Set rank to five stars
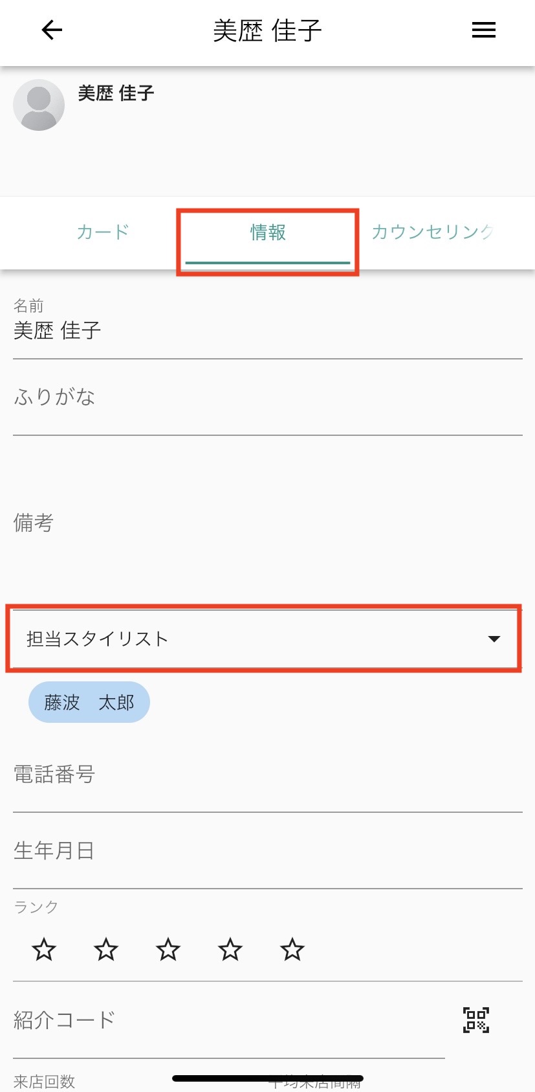This screenshot has height=1092, width=535. click(x=292, y=950)
